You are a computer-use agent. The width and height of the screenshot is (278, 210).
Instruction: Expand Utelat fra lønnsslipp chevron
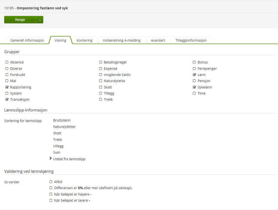tap(51, 158)
